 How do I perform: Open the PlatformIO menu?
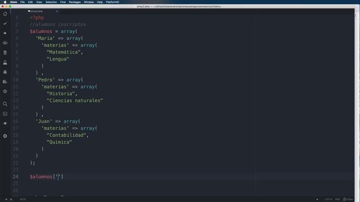tap(112, 2)
